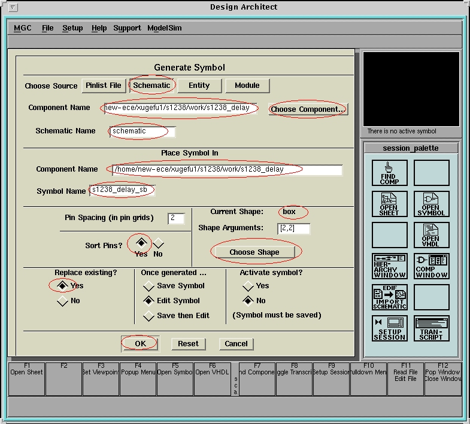The image size is (470, 424).
Task: Choose Yes for Activate symbol
Action: tap(247, 286)
